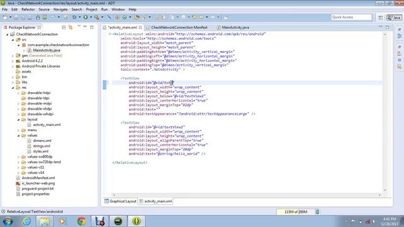
Task: Open the Android Virtual Device Manager icon
Action: point(45,17)
